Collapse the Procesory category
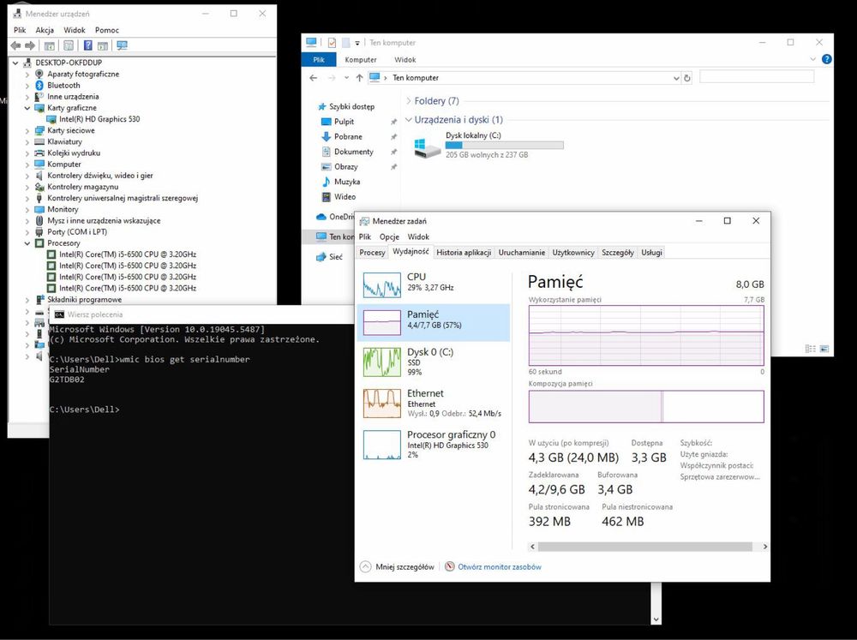This screenshot has height=640, width=857. pos(27,243)
